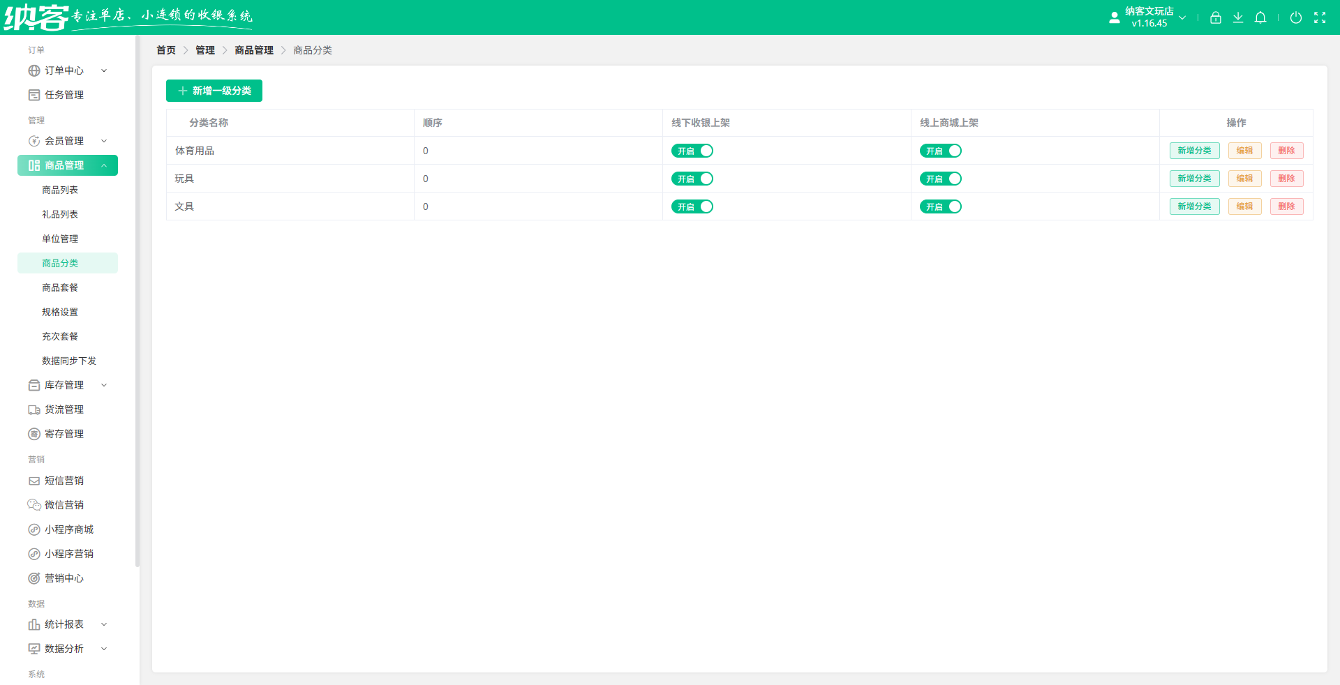1340x685 pixels.
Task: Click 新增分类 for 玩具 row
Action: pos(1195,179)
